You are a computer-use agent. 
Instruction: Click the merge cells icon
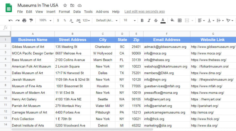pyautogui.click(x=187, y=21)
